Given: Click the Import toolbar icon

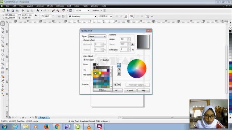Looking at the screenshot, I should (x=53, y=10).
